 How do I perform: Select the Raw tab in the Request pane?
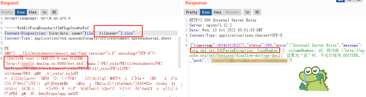(21, 12)
